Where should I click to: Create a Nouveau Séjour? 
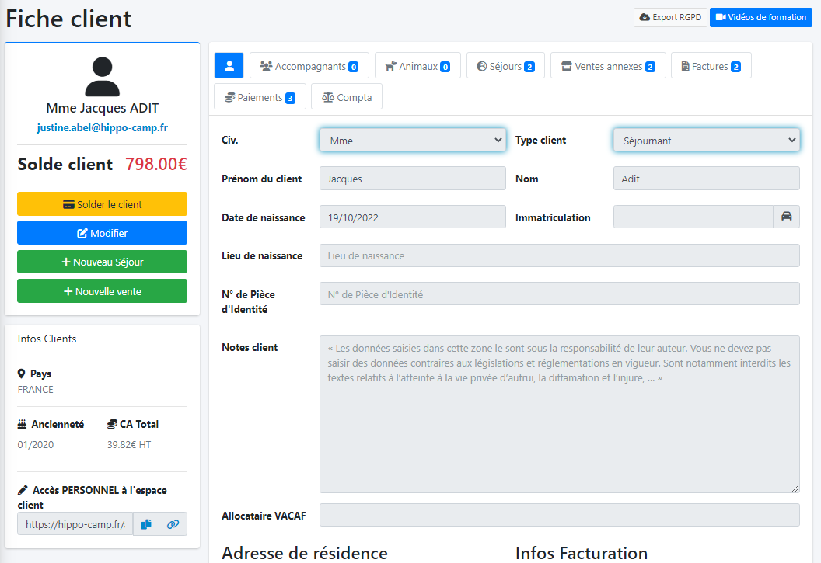point(102,262)
